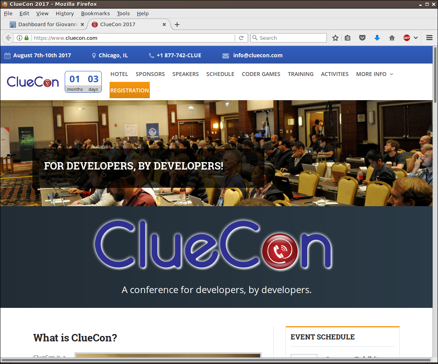Open the SCHEDULE page
Image resolution: width=438 pixels, height=364 pixels.
tap(220, 74)
